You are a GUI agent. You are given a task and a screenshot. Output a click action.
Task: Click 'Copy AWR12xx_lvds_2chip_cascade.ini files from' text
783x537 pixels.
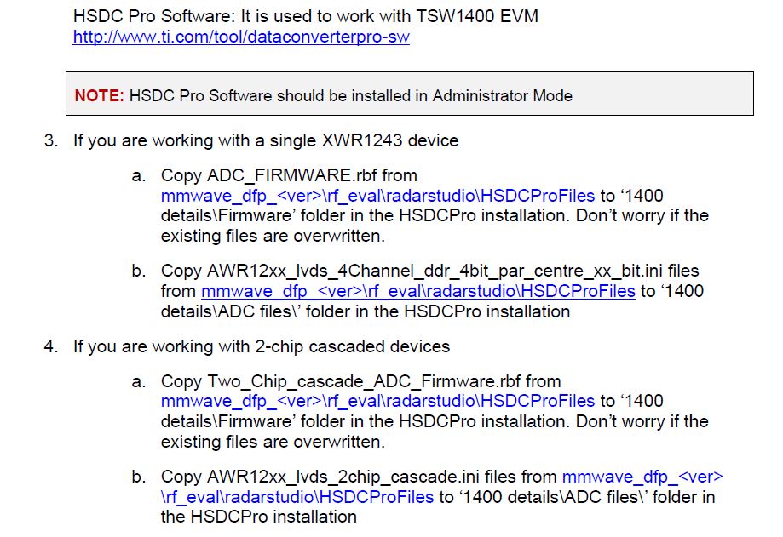(359, 477)
